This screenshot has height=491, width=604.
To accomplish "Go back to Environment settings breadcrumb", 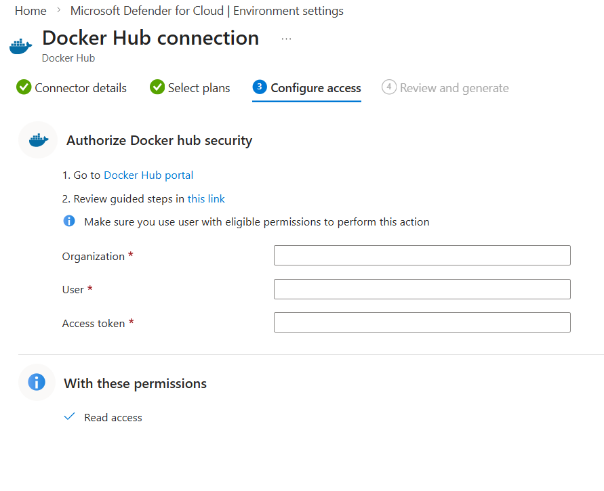I will (x=207, y=11).
